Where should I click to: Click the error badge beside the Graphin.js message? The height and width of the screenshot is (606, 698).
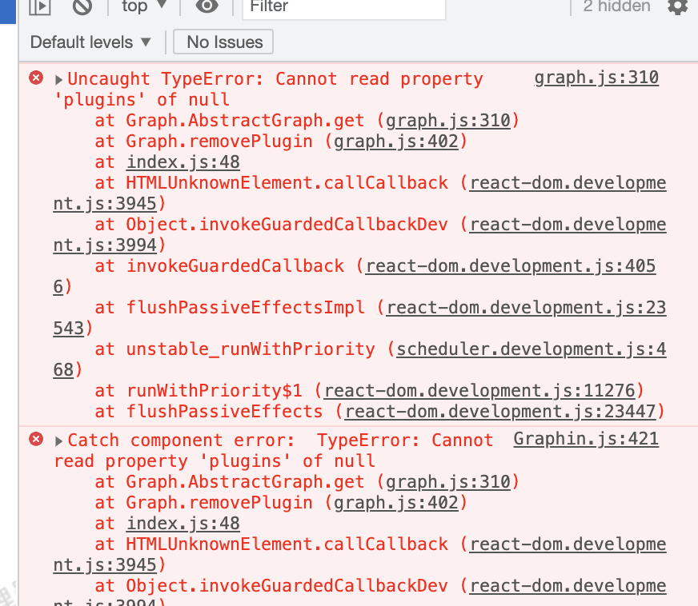pyautogui.click(x=36, y=440)
